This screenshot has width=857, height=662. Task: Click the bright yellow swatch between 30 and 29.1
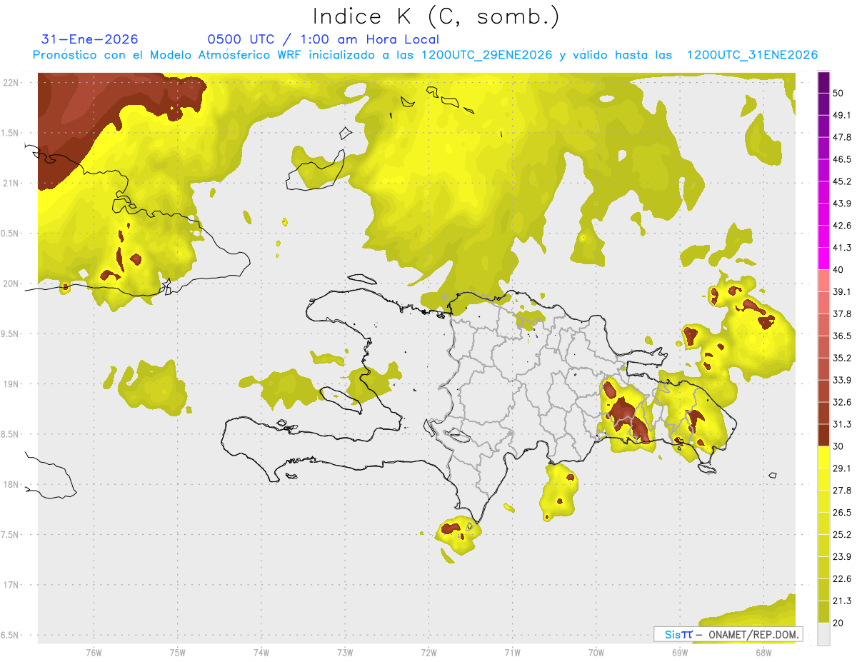[x=824, y=457]
